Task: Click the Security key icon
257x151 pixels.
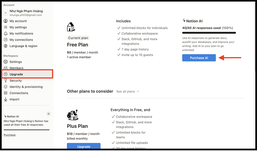Action: coord(6,80)
